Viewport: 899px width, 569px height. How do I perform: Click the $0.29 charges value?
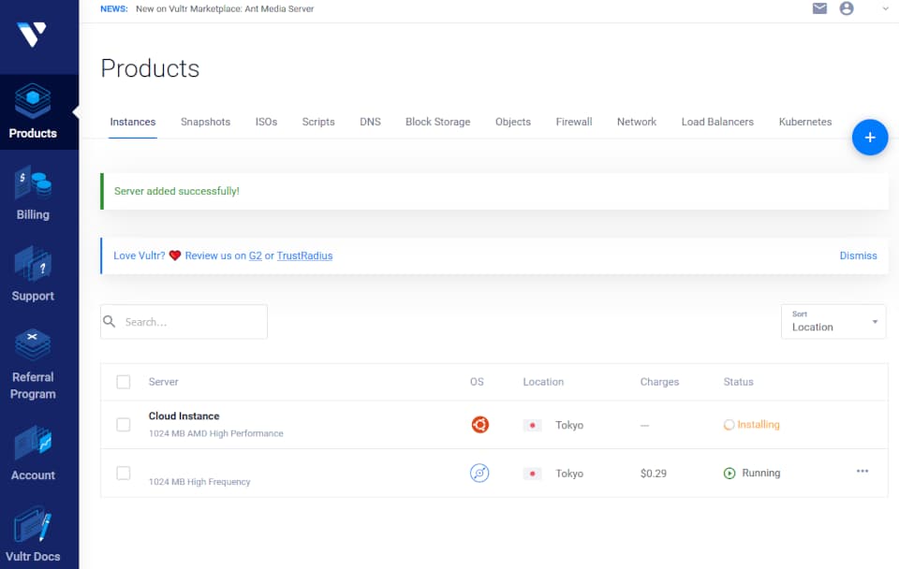click(x=654, y=474)
